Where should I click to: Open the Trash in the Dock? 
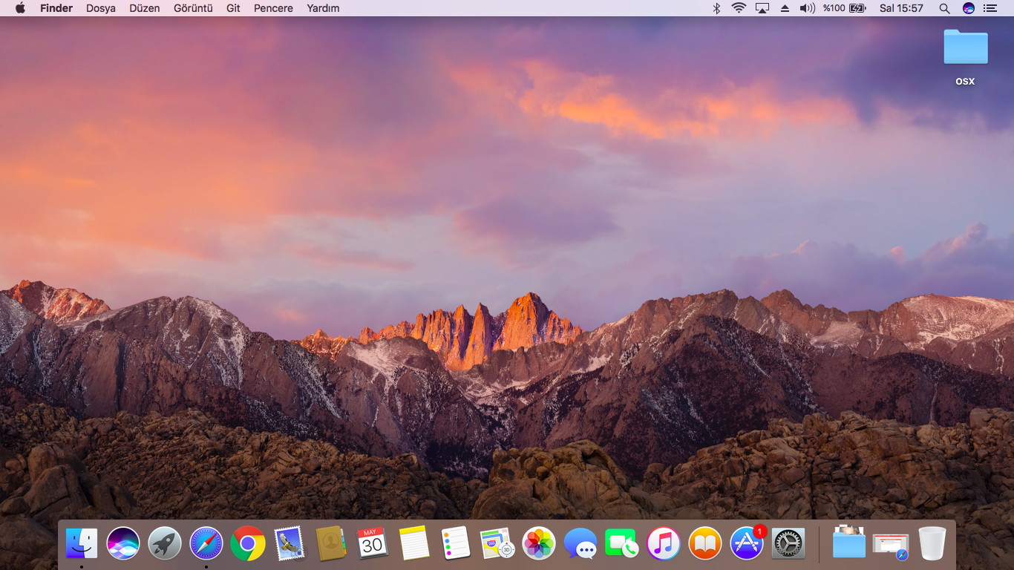932,544
